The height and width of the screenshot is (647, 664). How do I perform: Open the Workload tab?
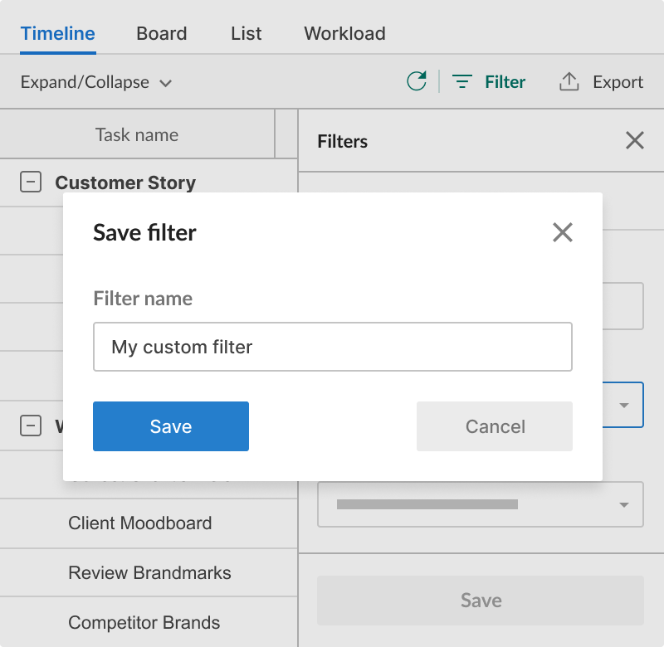[x=344, y=34]
